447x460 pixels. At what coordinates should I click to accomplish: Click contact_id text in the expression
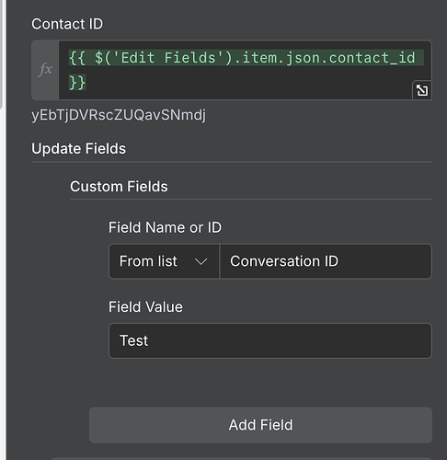[372, 58]
